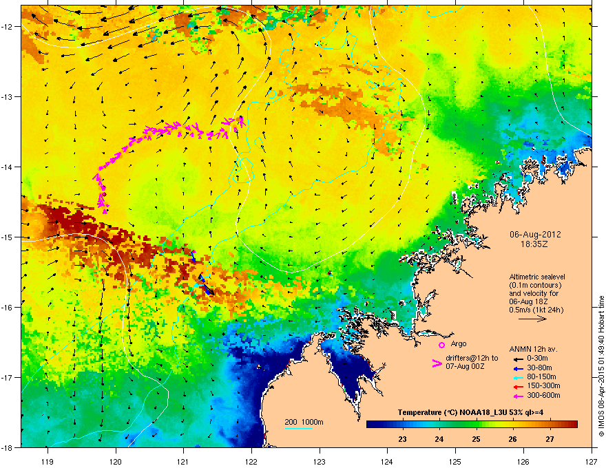Click the longitude axis label 124
This screenshot has width=606, height=468.
coord(387,461)
